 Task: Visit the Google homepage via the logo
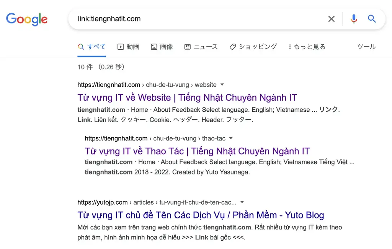[x=27, y=19]
